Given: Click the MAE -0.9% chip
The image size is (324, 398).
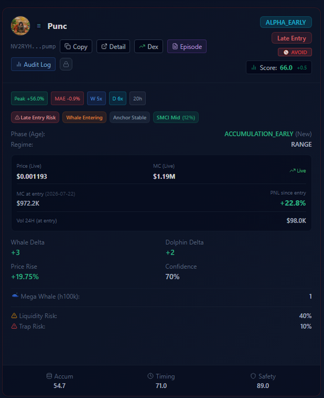Looking at the screenshot, I should coord(67,98).
